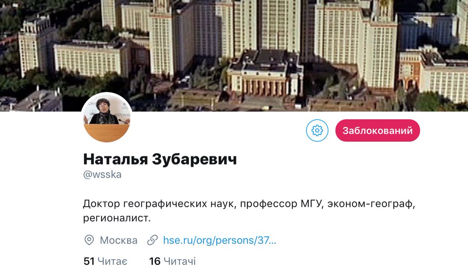Click the @wsska username handle
The height and width of the screenshot is (269, 468).
point(103,175)
